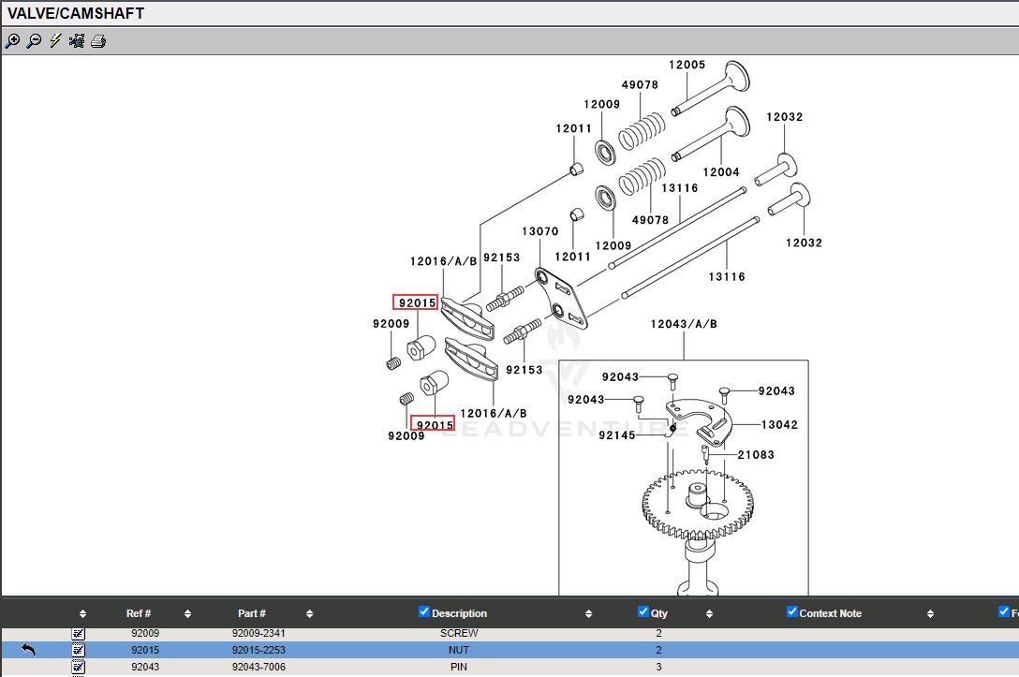Click the zoom out magnifier icon
Screen dimensions: 1019x677
[34, 41]
